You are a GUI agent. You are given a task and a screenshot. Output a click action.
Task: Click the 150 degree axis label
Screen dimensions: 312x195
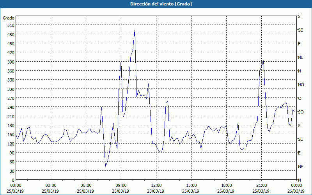pos(11,135)
